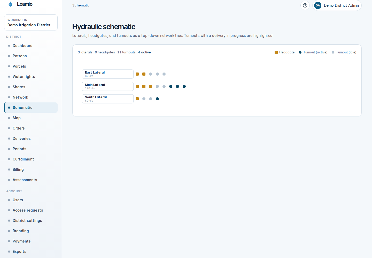Click East Lateral's first idle turnout dot
The image size is (372, 258).
pyautogui.click(x=151, y=74)
